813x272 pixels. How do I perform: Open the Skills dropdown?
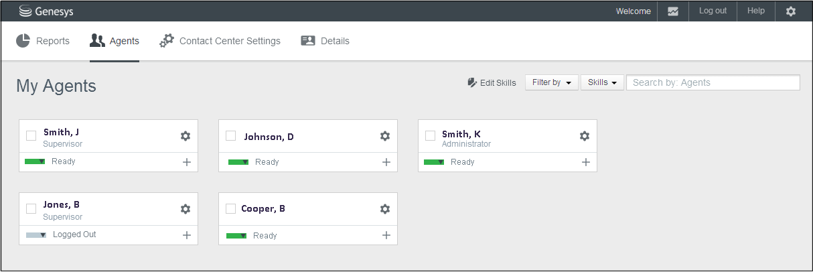[601, 82]
